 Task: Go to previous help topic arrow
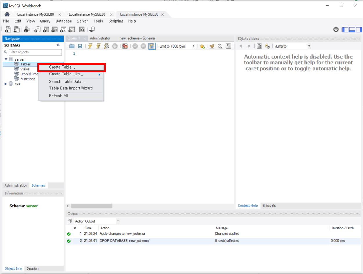[x=241, y=46]
